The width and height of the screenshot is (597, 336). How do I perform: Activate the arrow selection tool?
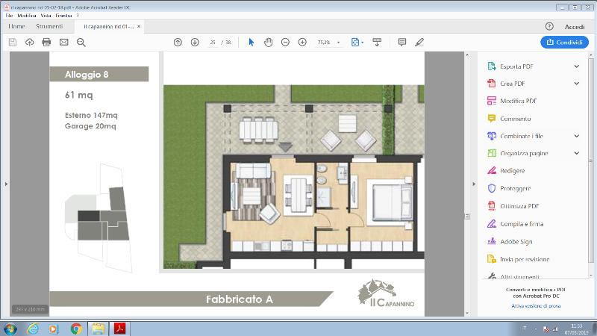tap(251, 43)
